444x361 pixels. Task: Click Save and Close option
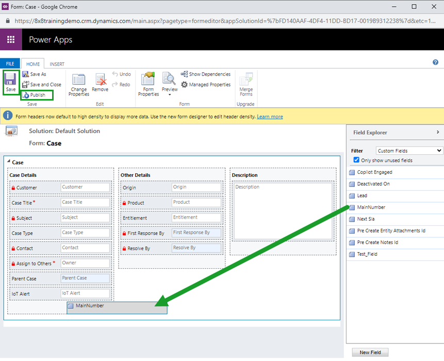point(41,84)
